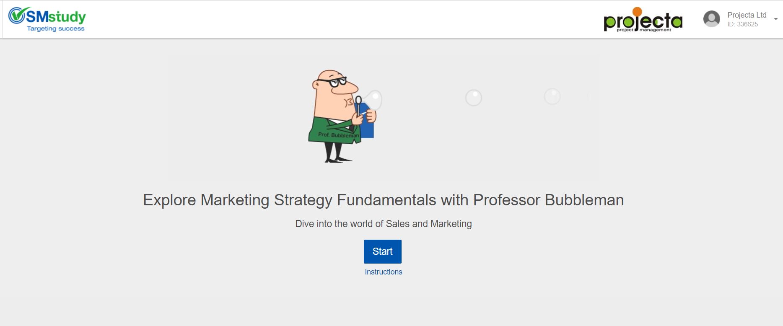Click the green checkmark emblem in SMstudy logo
This screenshot has width=783, height=326.
[17, 16]
